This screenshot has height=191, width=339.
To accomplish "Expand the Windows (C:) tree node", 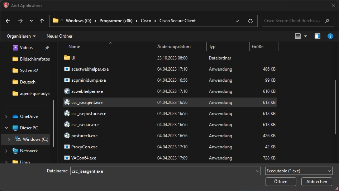I will click(9, 139).
